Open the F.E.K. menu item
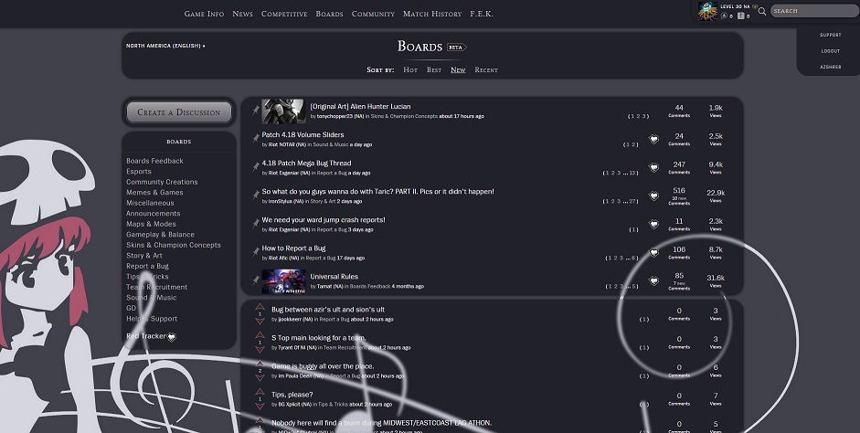This screenshot has width=860, height=433. point(482,14)
